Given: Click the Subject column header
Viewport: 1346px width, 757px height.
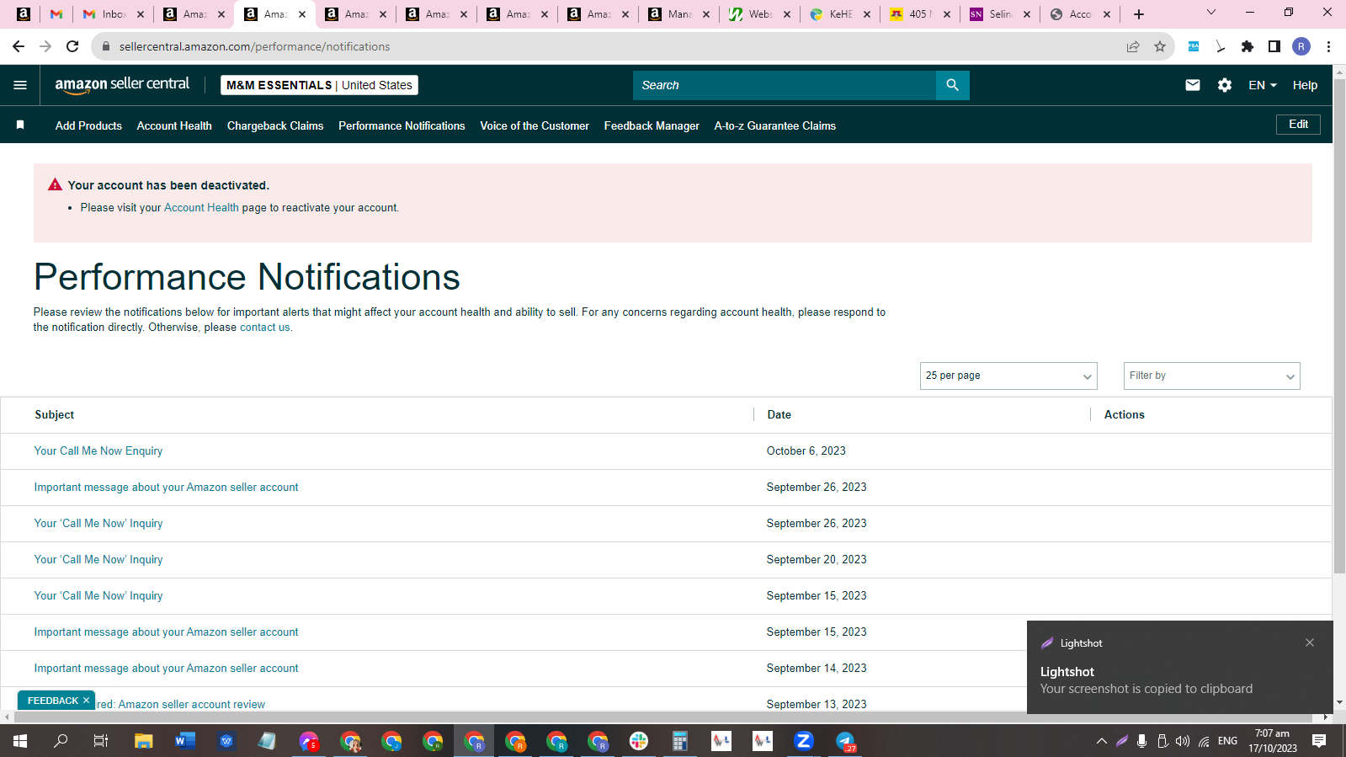Looking at the screenshot, I should [x=55, y=415].
